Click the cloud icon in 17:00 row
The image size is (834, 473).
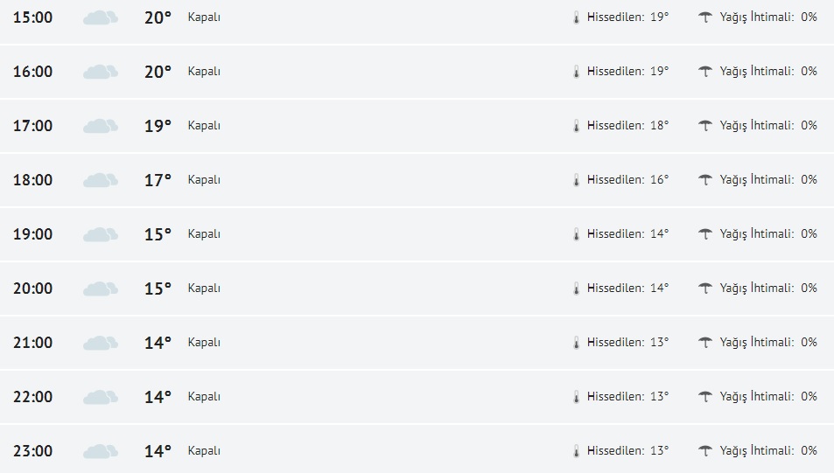(x=100, y=126)
